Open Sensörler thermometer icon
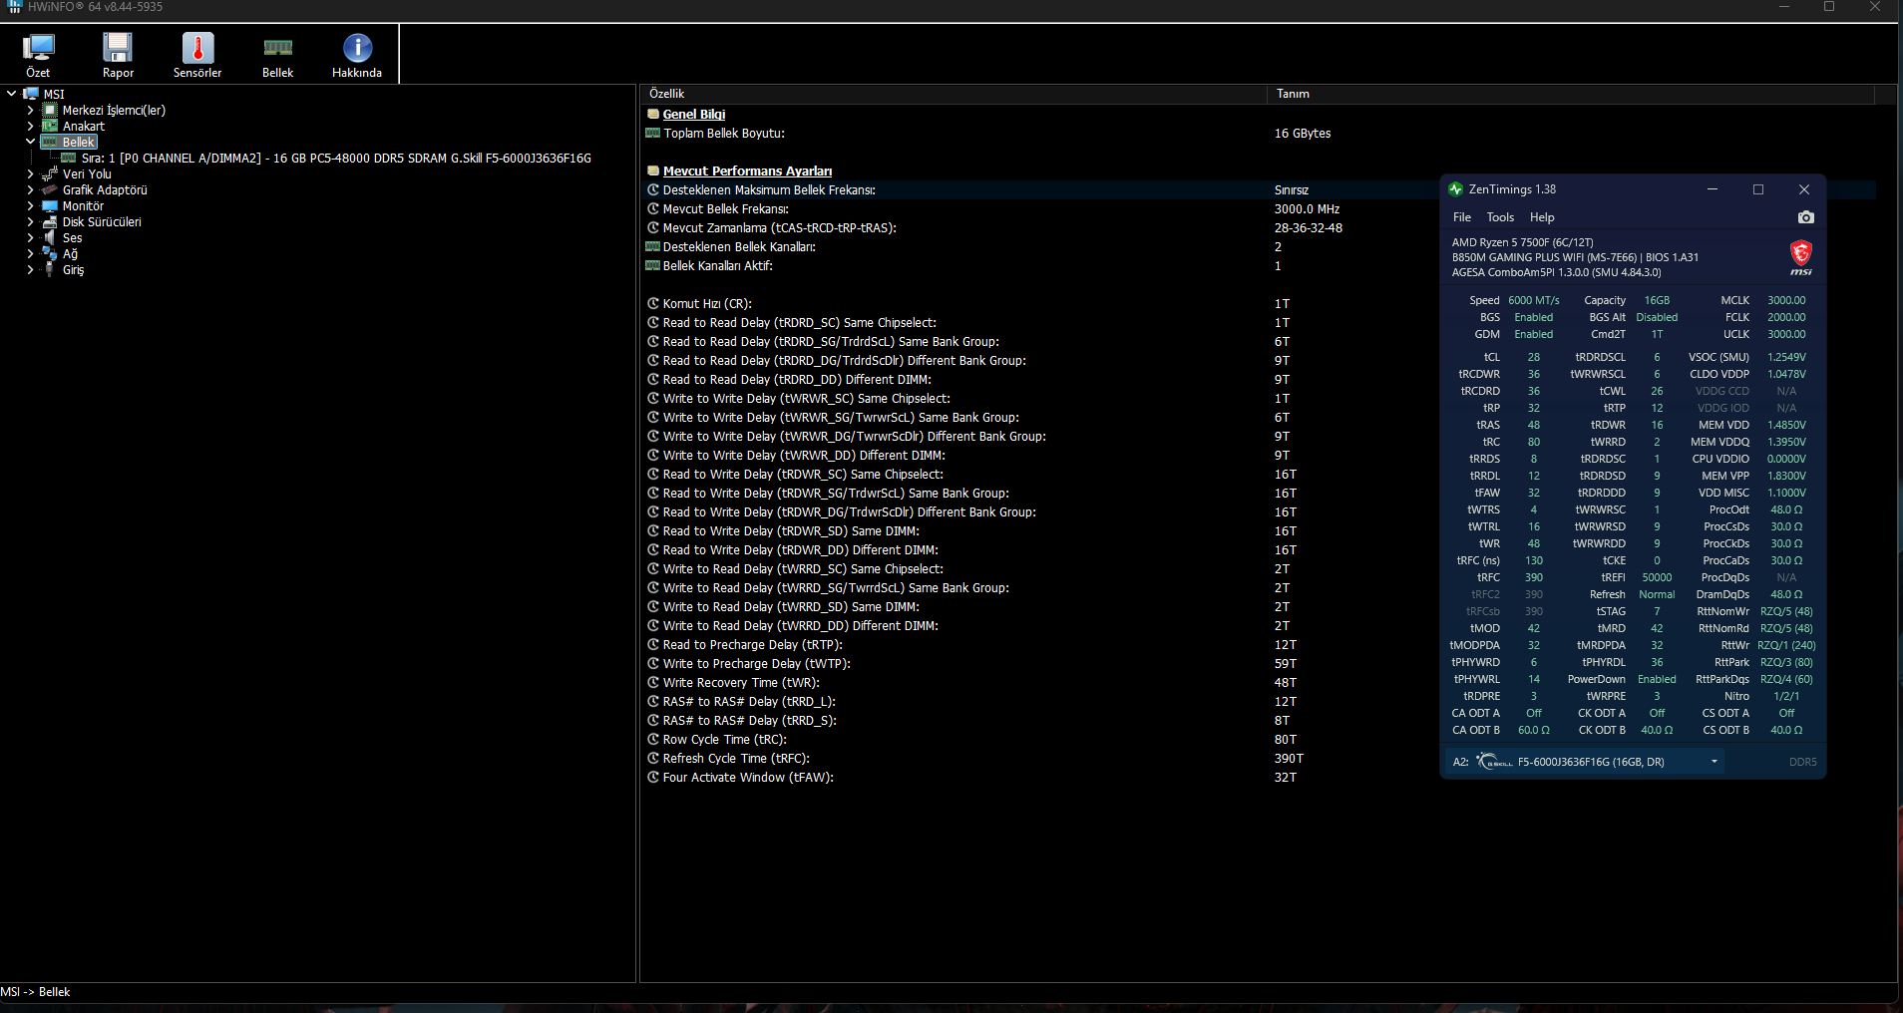Screen dimensions: 1903x1013 coord(197,48)
